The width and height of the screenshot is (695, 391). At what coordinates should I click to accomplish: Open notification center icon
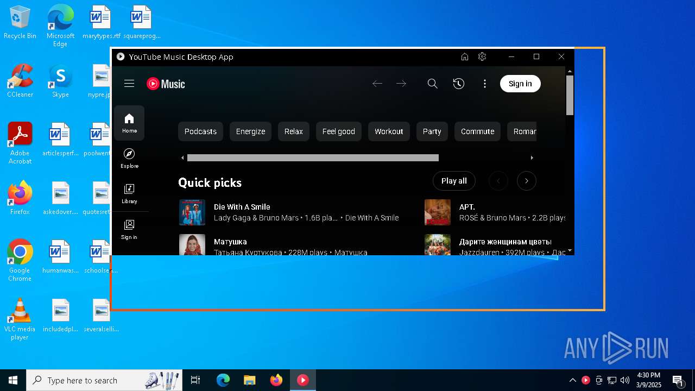(678, 380)
